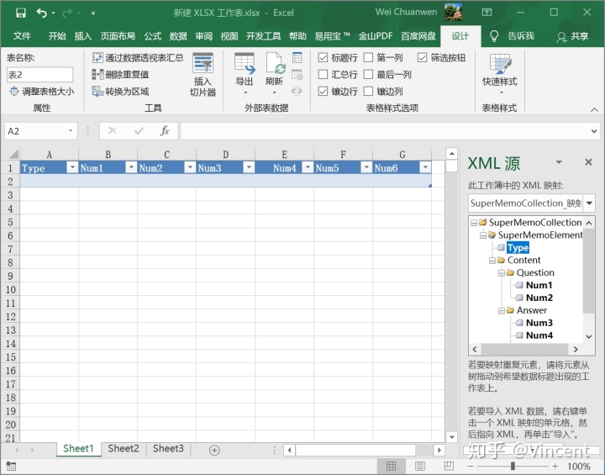This screenshot has height=475, width=605.
Task: Close the XML Source pane
Action: pyautogui.click(x=588, y=162)
